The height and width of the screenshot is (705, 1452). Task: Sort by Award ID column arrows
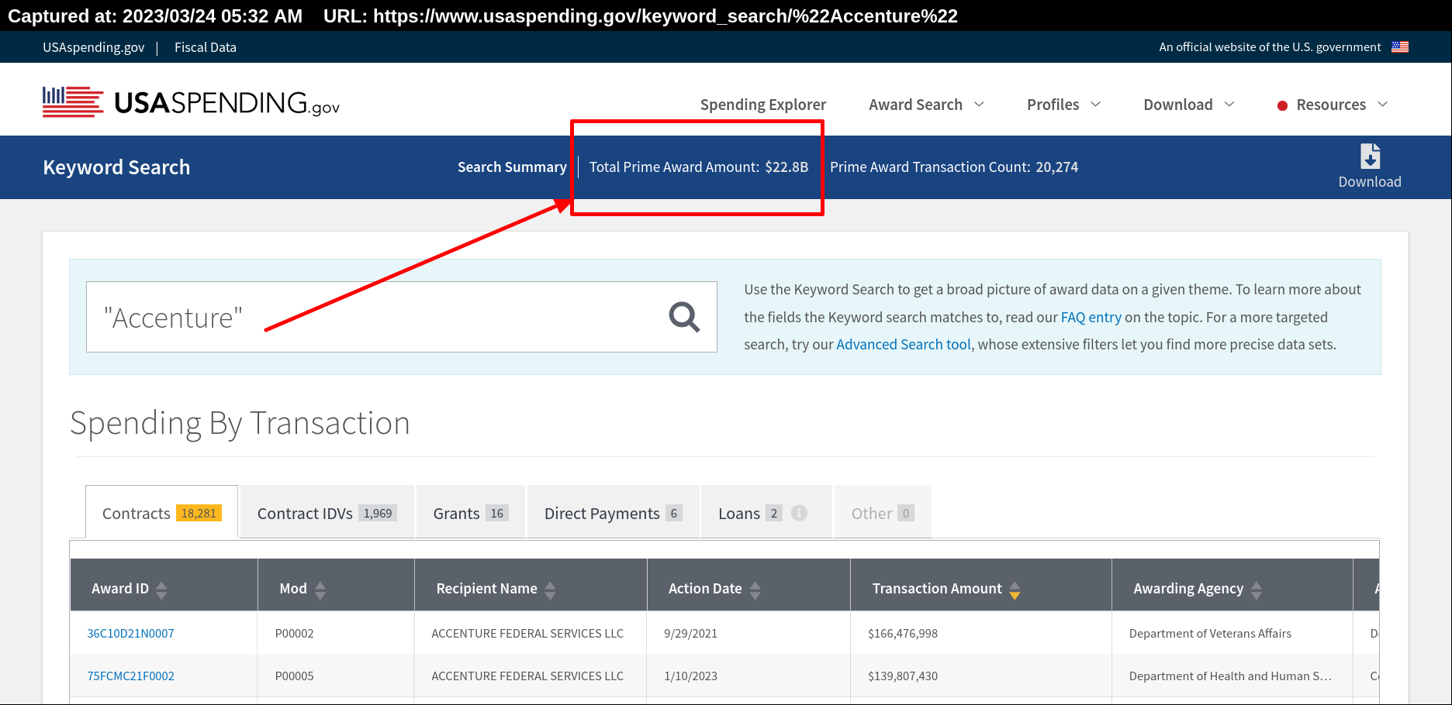[161, 590]
